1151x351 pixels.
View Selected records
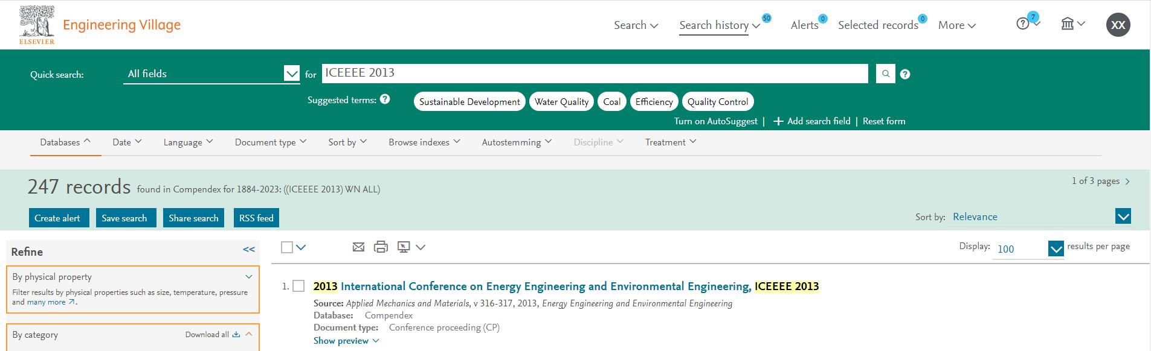[x=878, y=25]
